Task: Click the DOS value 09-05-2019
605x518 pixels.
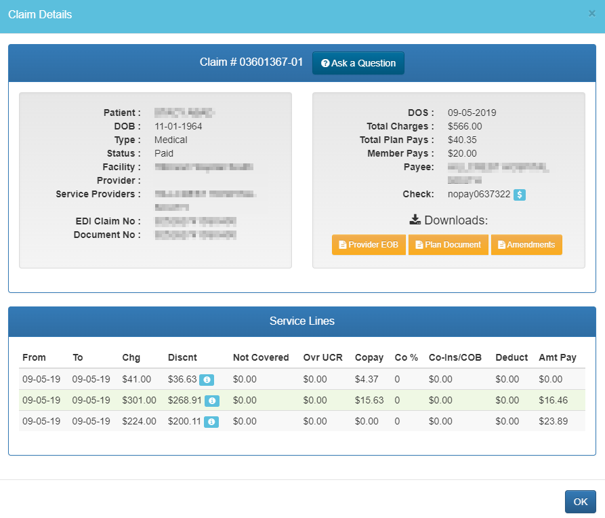Action: 472,113
